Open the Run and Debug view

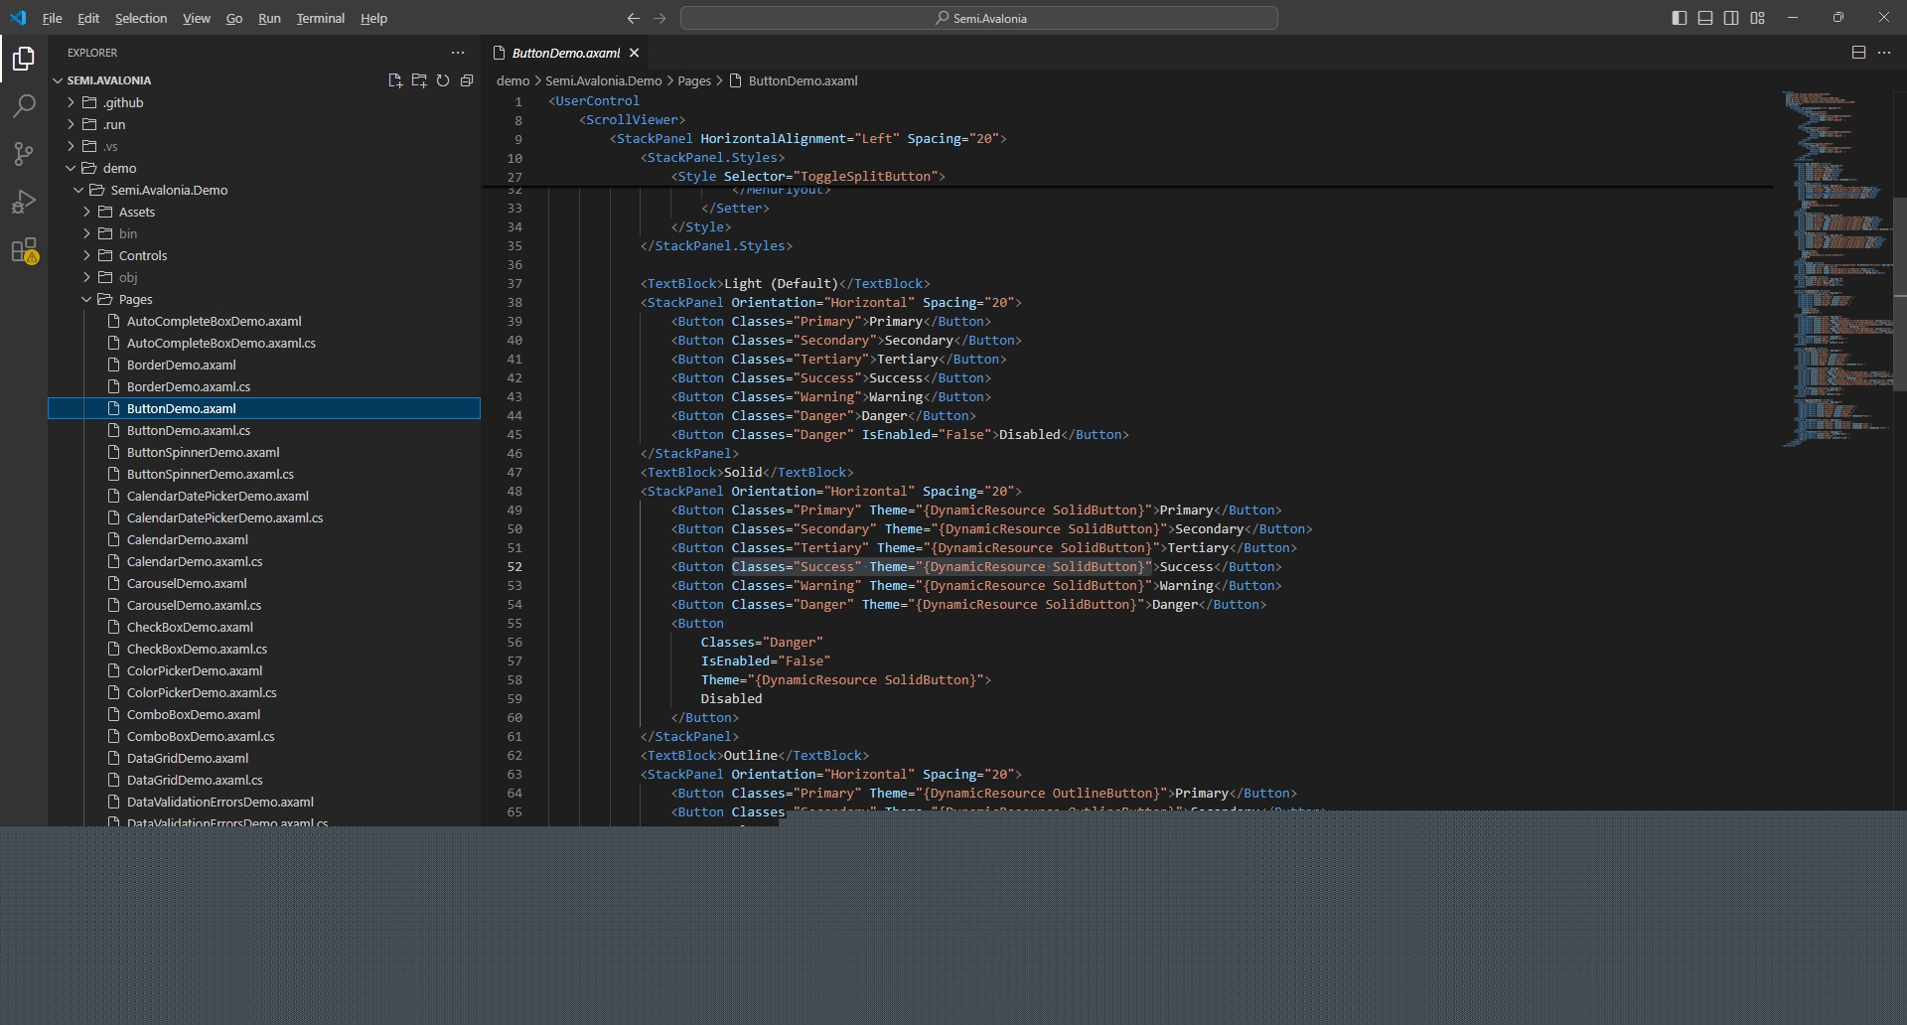(x=24, y=202)
